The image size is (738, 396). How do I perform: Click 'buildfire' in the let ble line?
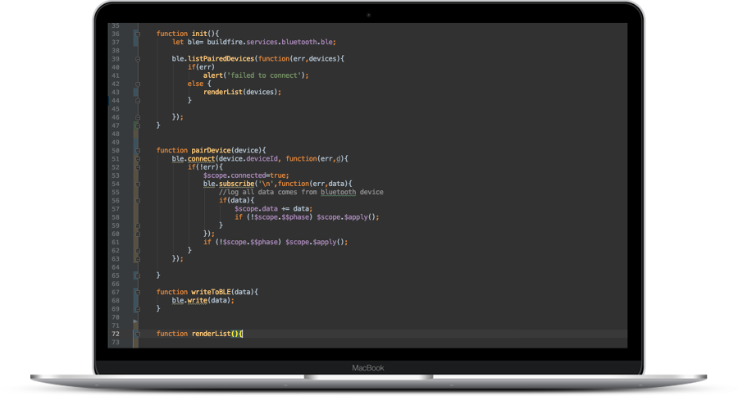point(225,42)
